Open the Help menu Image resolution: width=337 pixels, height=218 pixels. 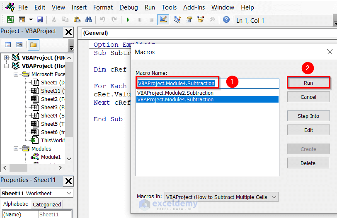(247, 7)
